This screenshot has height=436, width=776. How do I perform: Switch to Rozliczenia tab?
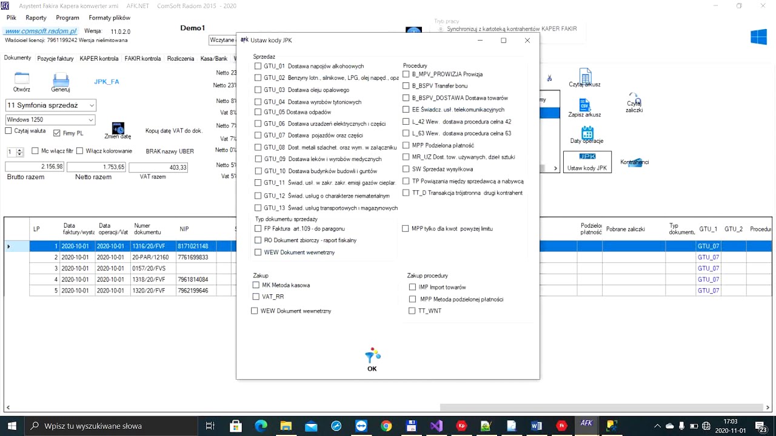tap(181, 59)
